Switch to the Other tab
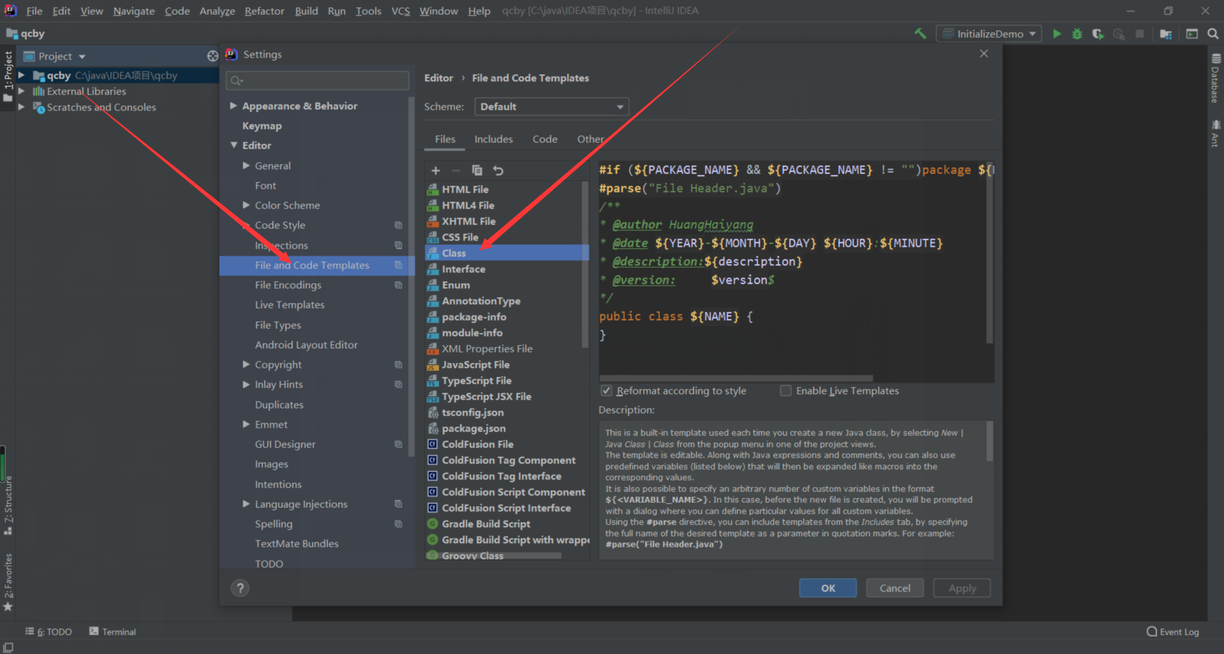The width and height of the screenshot is (1224, 654). pos(590,139)
